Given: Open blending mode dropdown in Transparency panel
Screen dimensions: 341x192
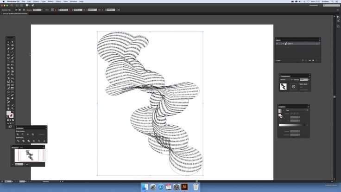Looking at the screenshot, I should pyautogui.click(x=286, y=80).
